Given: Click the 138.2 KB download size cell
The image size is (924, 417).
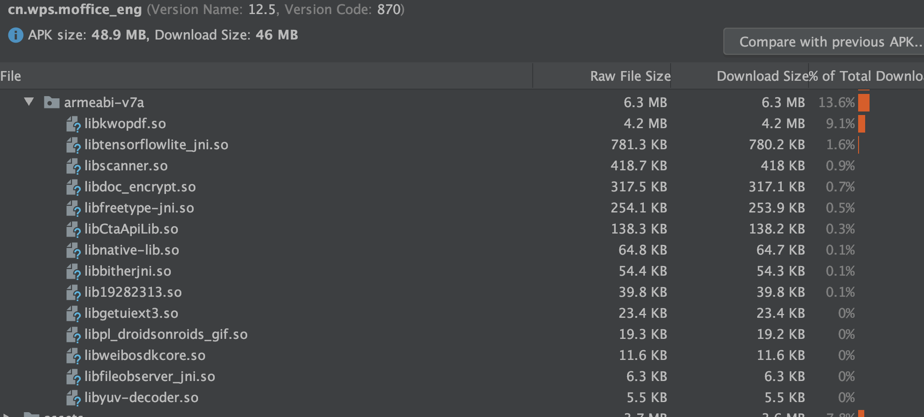Looking at the screenshot, I should 777,229.
